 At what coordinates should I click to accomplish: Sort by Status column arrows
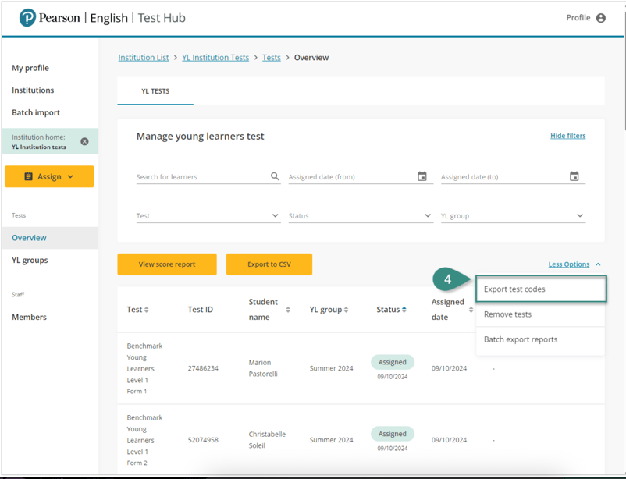pos(404,310)
